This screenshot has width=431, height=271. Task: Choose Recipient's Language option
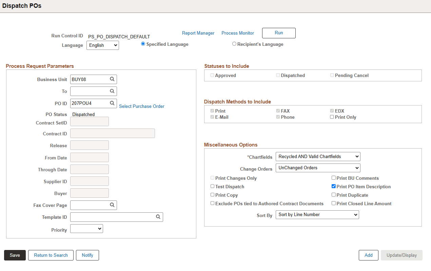tap(234, 44)
